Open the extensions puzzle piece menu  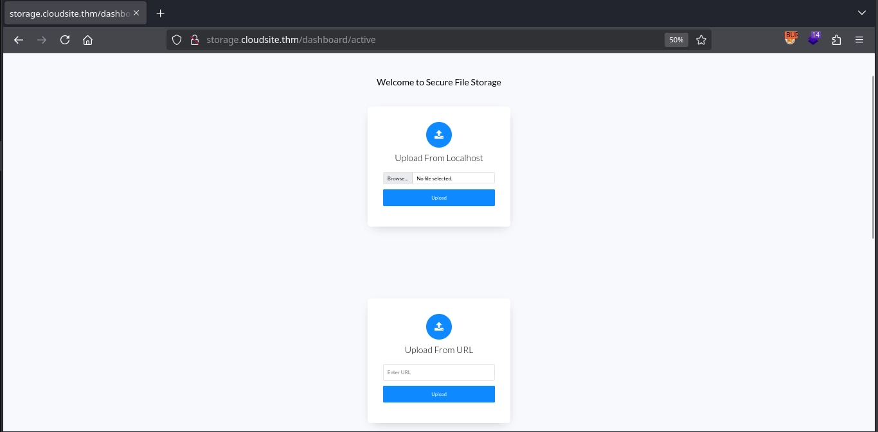pyautogui.click(x=836, y=40)
